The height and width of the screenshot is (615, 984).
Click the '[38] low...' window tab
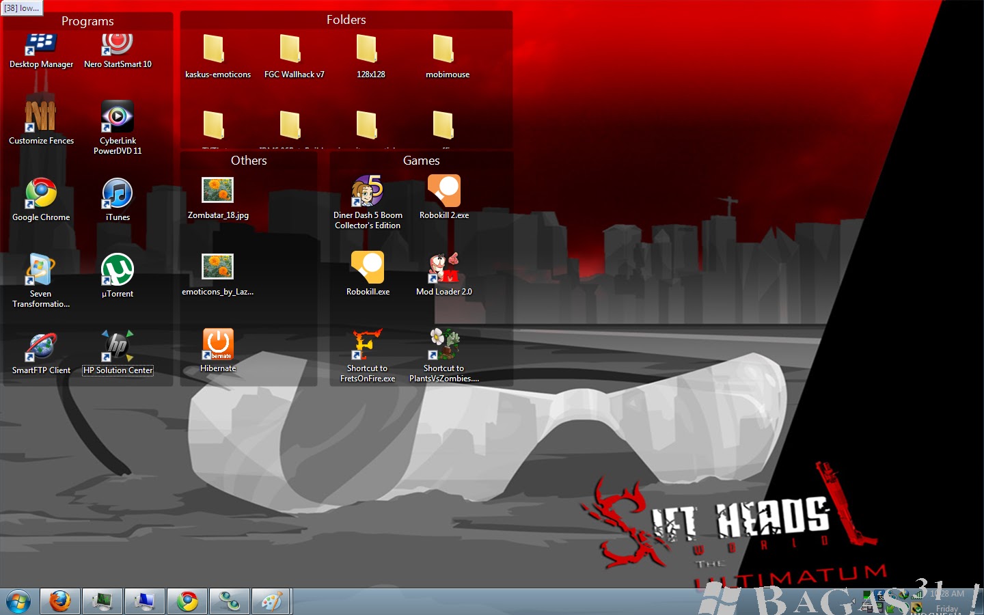click(x=22, y=8)
